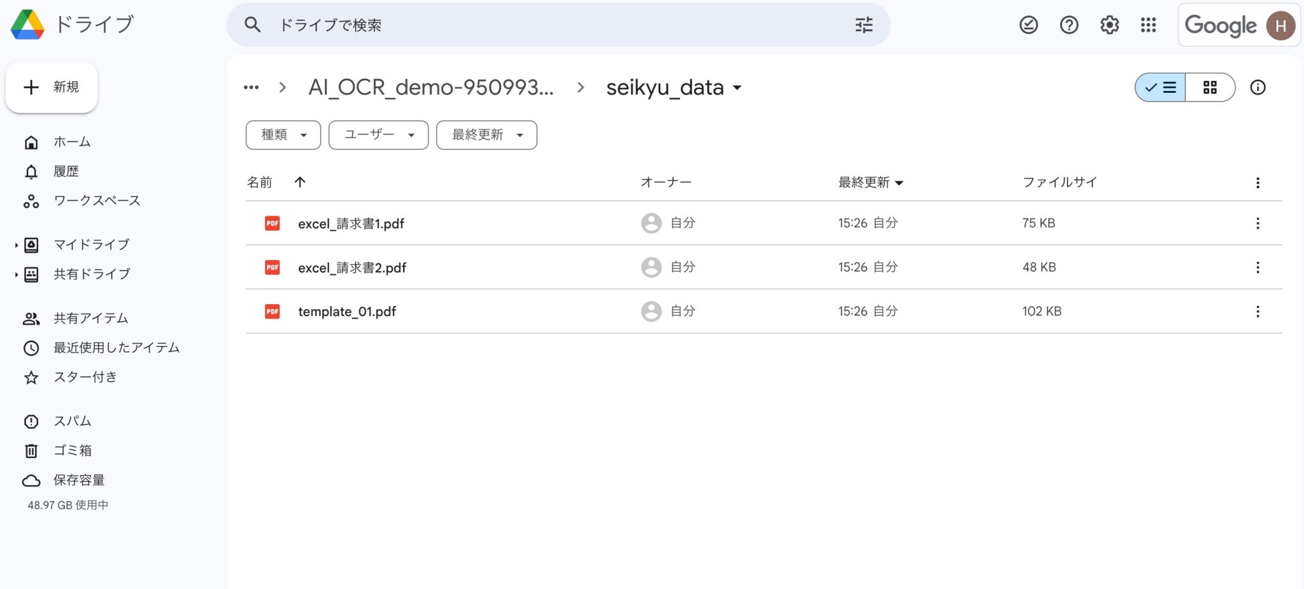The width and height of the screenshot is (1304, 589).
Task: Navigate to AI_OCR_demo breadcrumb folder
Action: click(430, 87)
